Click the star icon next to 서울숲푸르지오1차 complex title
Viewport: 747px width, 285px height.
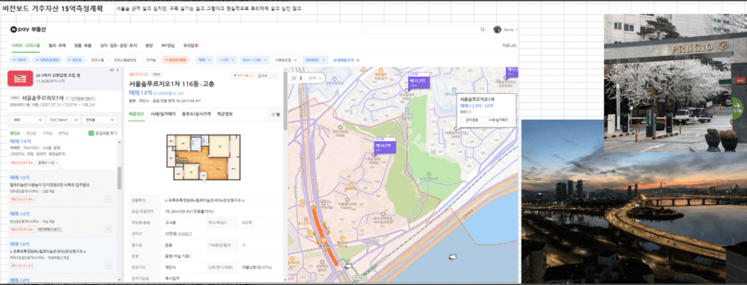tap(67, 98)
